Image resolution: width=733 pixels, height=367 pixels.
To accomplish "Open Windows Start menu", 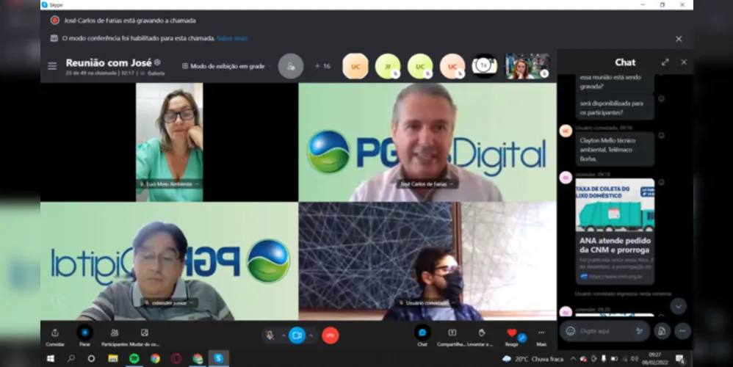I will point(51,359).
